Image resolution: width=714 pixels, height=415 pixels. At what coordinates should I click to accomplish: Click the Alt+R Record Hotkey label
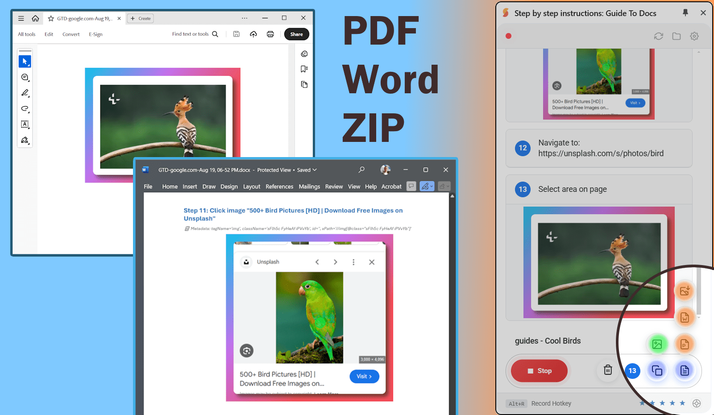tap(539, 403)
